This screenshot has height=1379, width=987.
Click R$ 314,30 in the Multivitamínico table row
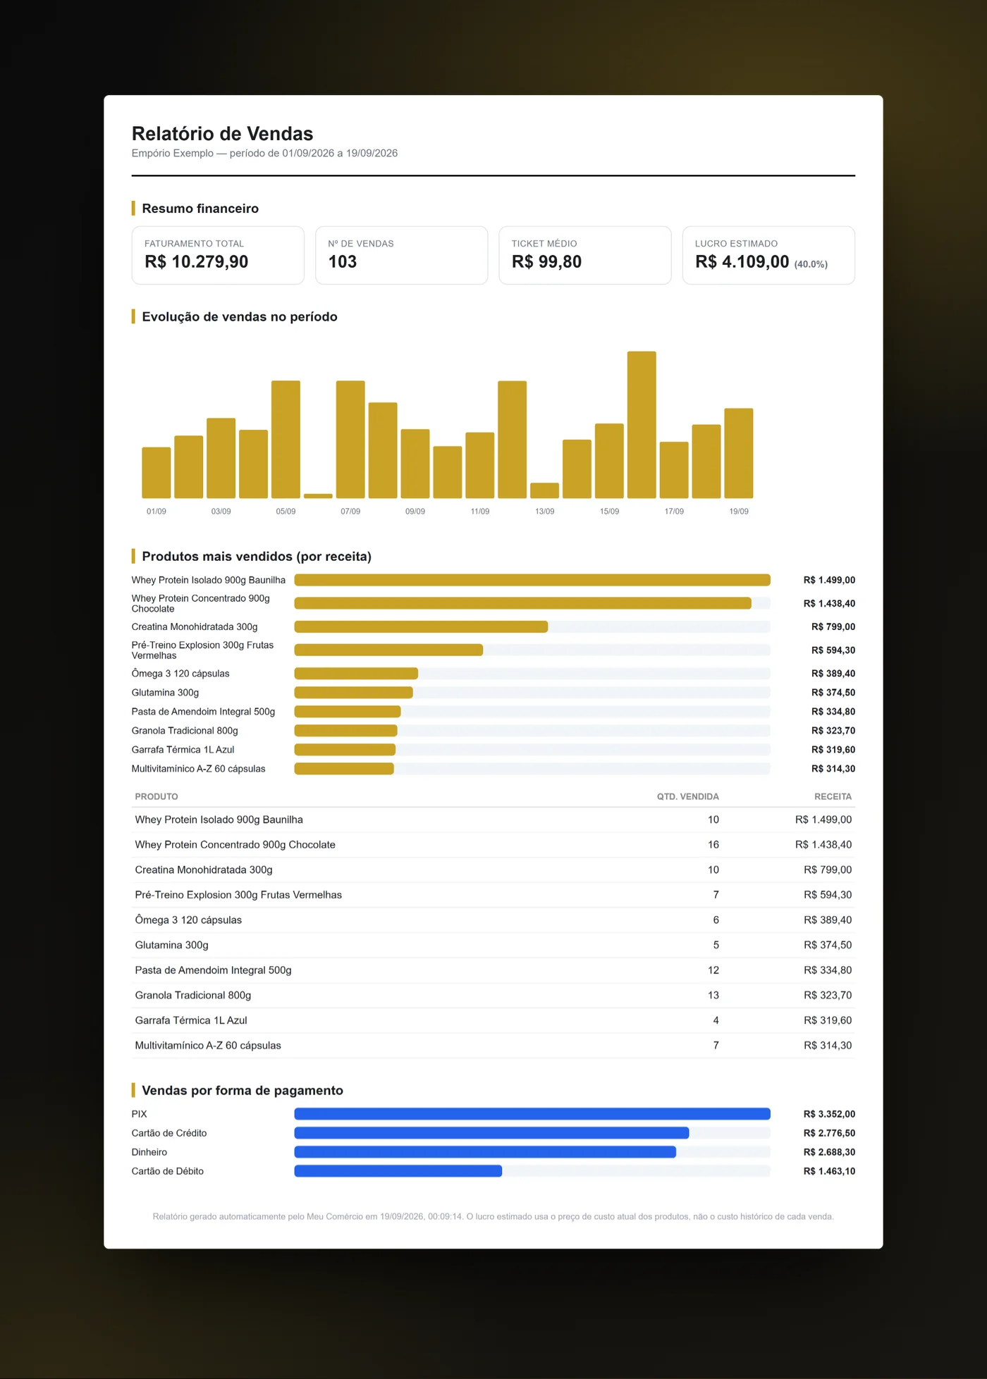click(828, 1046)
